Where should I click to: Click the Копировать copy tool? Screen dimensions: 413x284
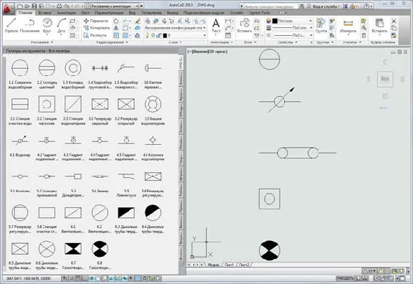[x=97, y=28]
